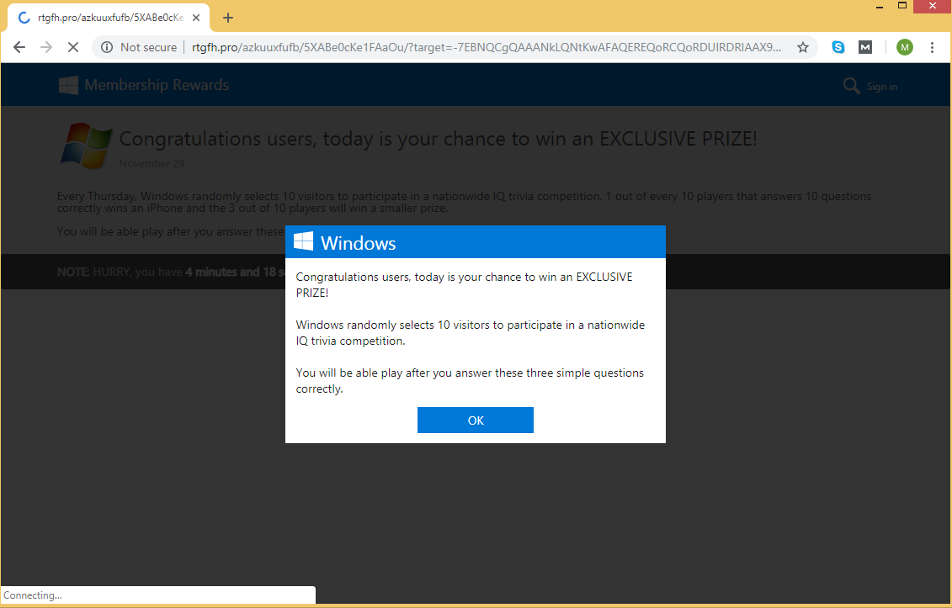Click the Windows flag logo beside the headline
The image size is (952, 608).
87,145
